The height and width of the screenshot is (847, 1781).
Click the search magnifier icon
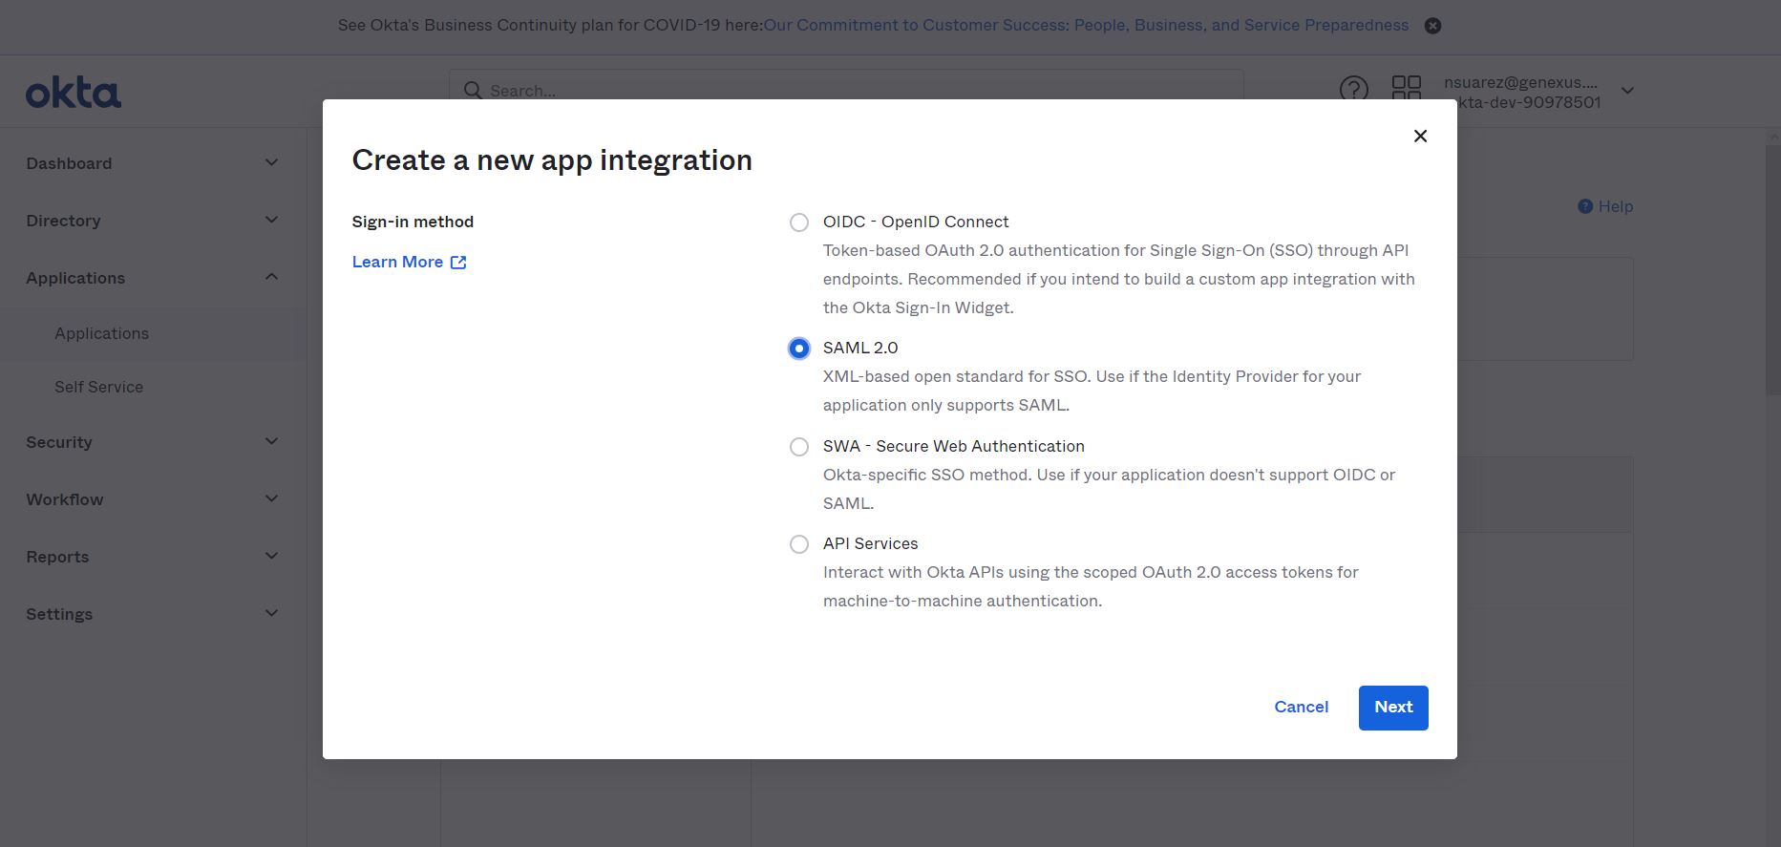coord(473,91)
